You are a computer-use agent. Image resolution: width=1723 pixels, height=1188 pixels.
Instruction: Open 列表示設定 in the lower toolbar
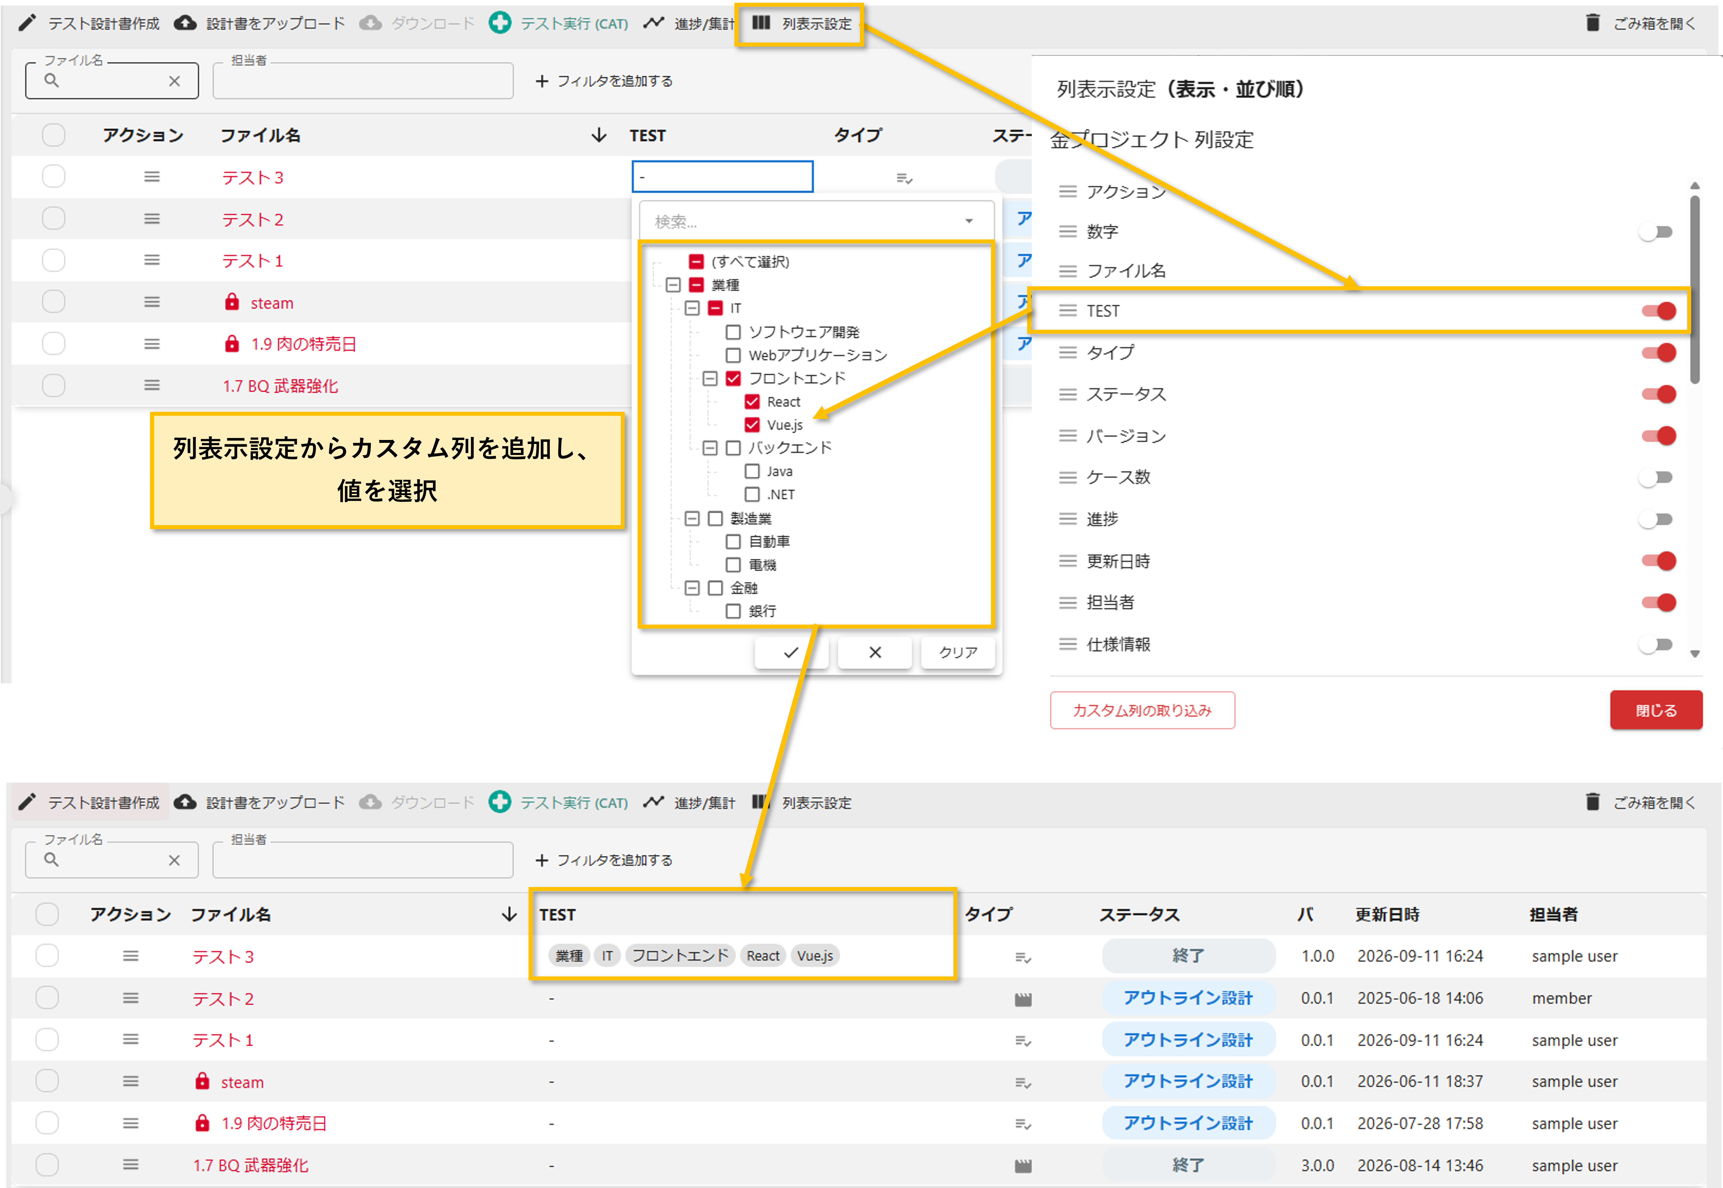(x=817, y=803)
